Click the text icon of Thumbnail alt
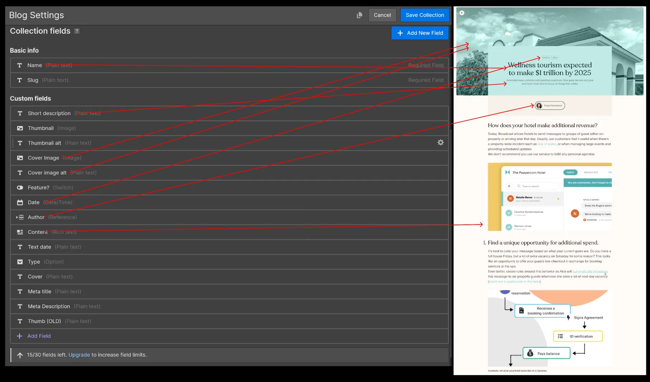The height and width of the screenshot is (382, 650). (x=20, y=143)
